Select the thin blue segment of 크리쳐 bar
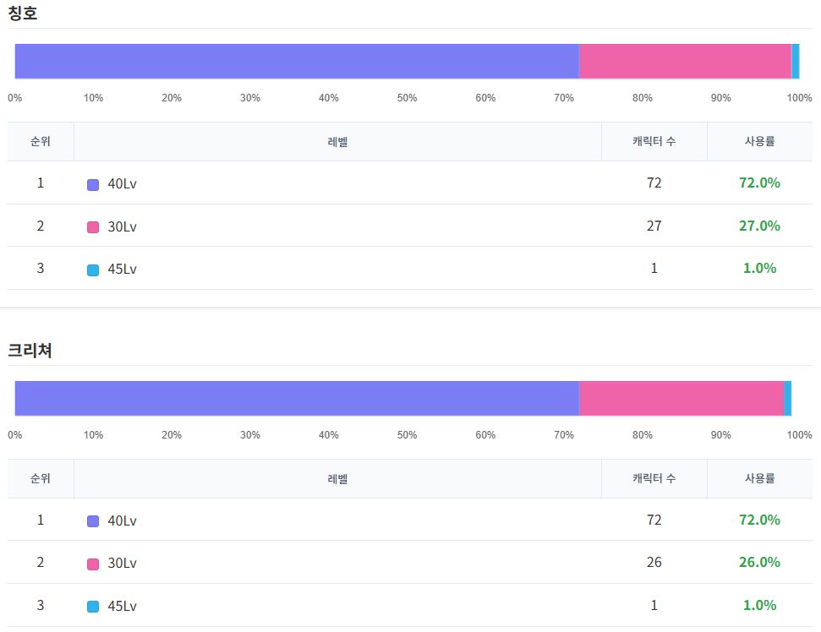The height and width of the screenshot is (632, 821). [788, 398]
